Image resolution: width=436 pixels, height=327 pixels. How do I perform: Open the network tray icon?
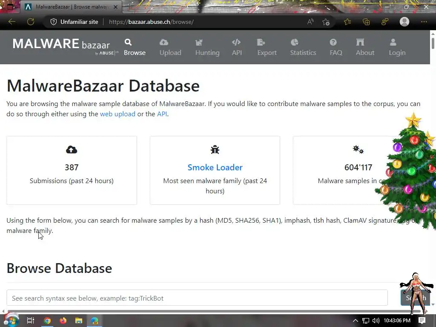pyautogui.click(x=366, y=321)
